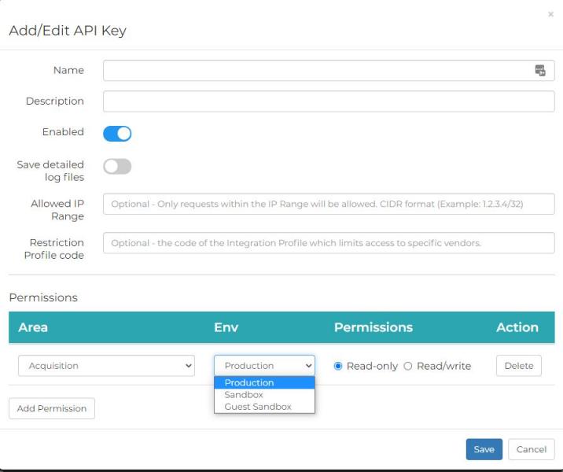Cancel the API key dialog
Image resolution: width=563 pixels, height=472 pixels.
(x=531, y=449)
